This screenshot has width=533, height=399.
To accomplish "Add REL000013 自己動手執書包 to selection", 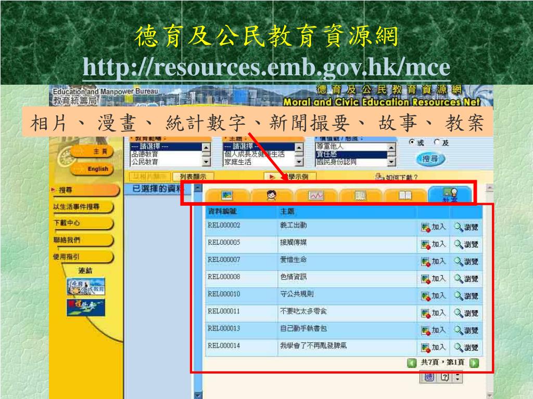I will click(x=434, y=330).
